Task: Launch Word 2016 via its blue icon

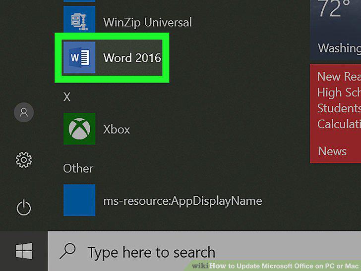Action: tap(79, 57)
